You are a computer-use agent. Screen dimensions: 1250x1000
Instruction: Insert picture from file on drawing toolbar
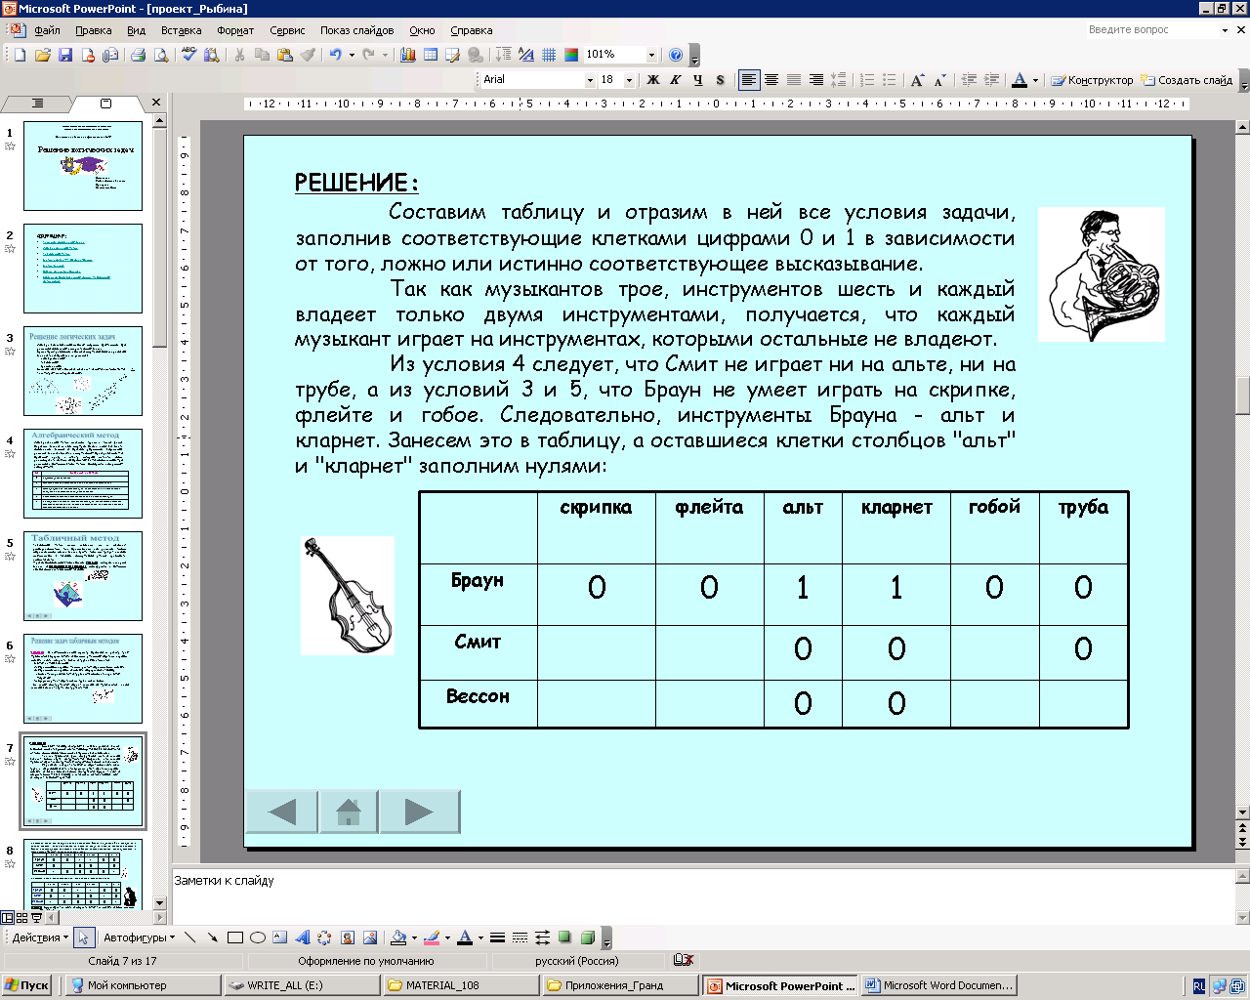pyautogui.click(x=370, y=937)
